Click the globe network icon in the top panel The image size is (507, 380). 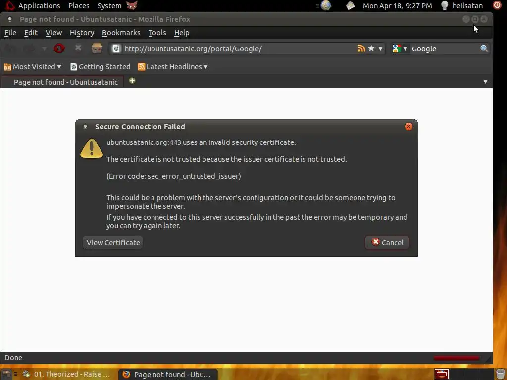tap(326, 5)
